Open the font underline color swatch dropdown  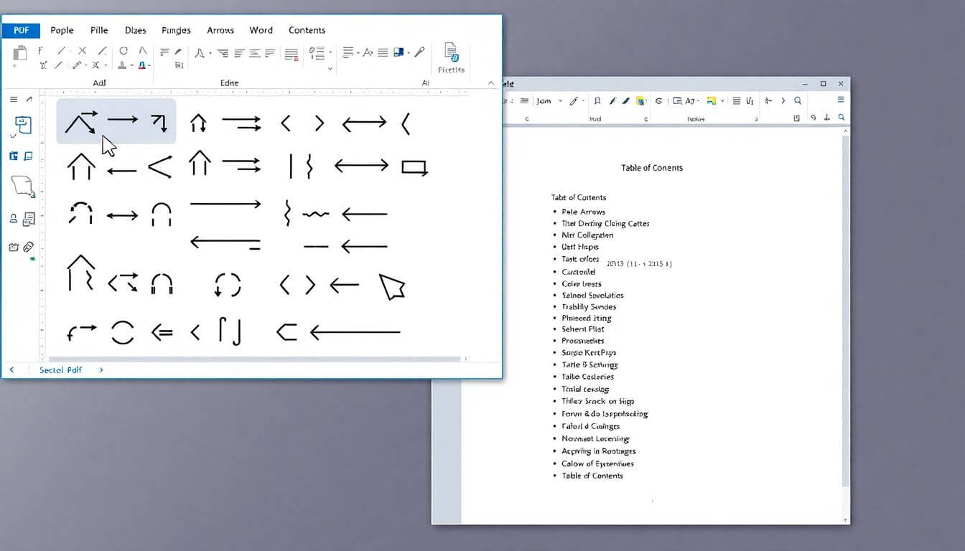(150, 65)
